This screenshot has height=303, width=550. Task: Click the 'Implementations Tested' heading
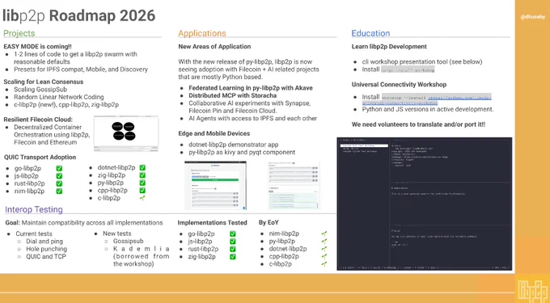[x=212, y=223]
